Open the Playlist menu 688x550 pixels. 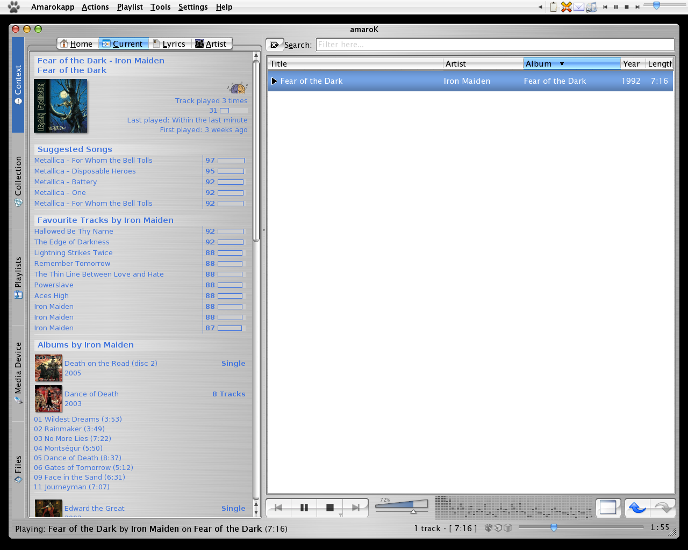[130, 7]
